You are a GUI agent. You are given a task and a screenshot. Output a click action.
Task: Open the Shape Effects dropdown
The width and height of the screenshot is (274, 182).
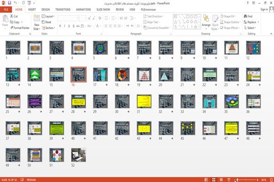tap(230, 28)
